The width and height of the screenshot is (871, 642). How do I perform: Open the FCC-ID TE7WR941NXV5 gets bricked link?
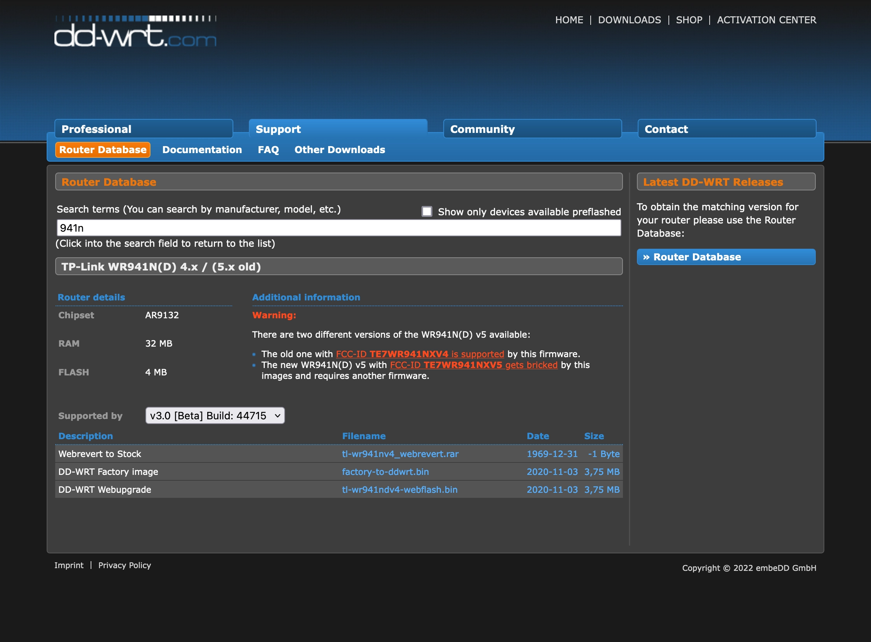click(x=474, y=365)
